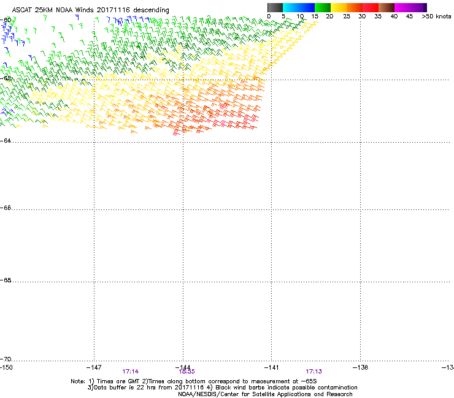The width and height of the screenshot is (454, 398).
Task: Click legend tick label '25'
Action: pyautogui.click(x=347, y=17)
